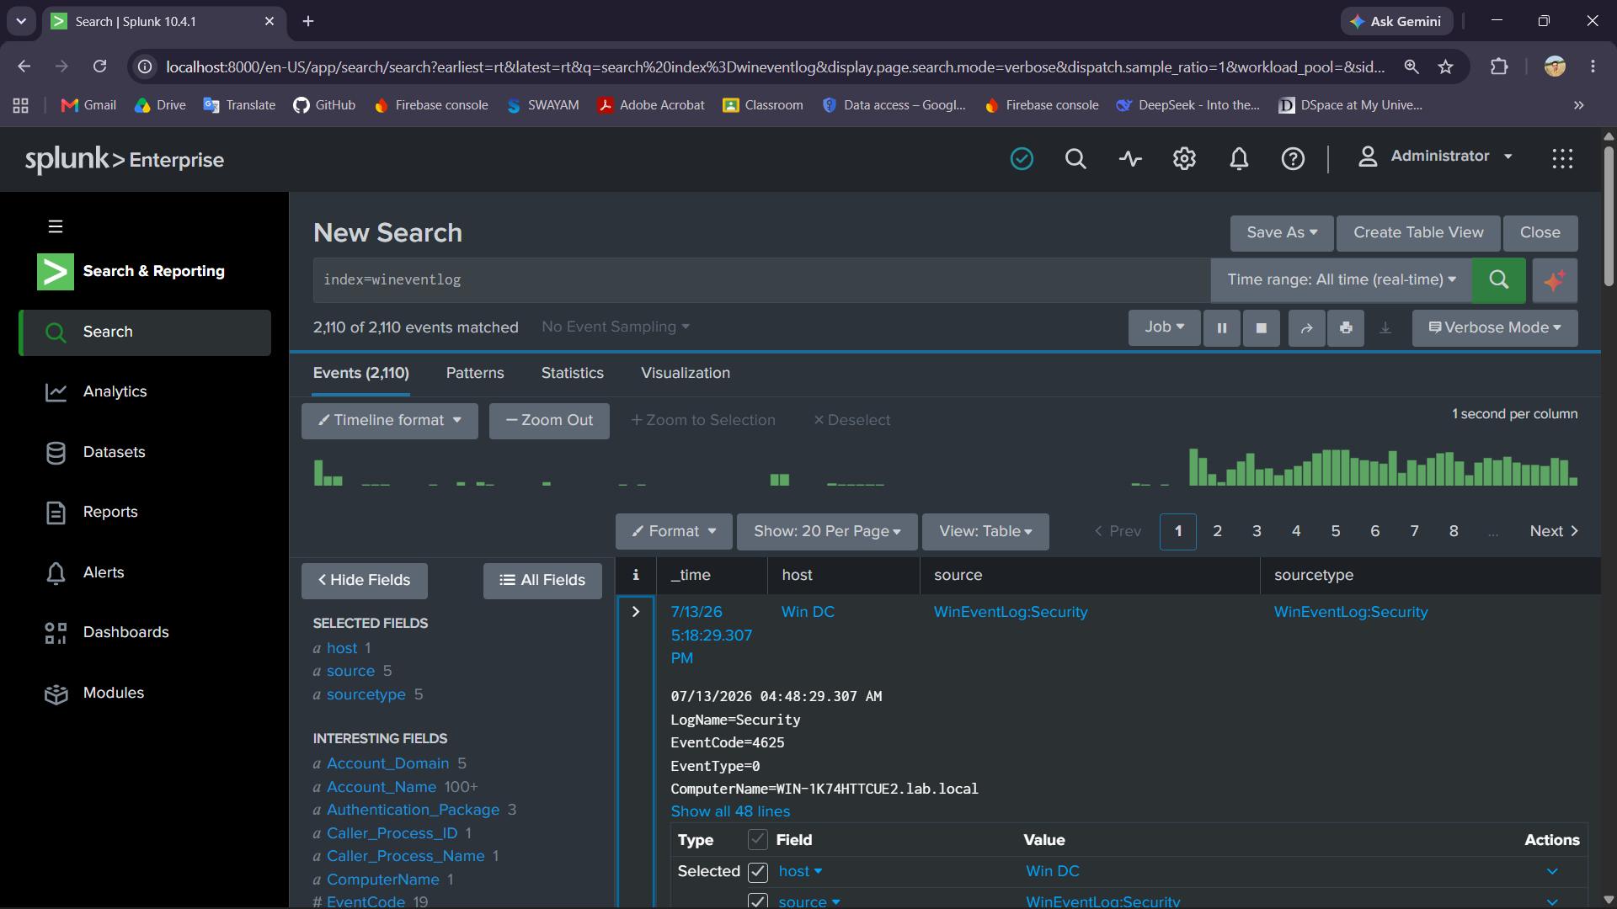Share the search job arrow icon

click(1306, 328)
